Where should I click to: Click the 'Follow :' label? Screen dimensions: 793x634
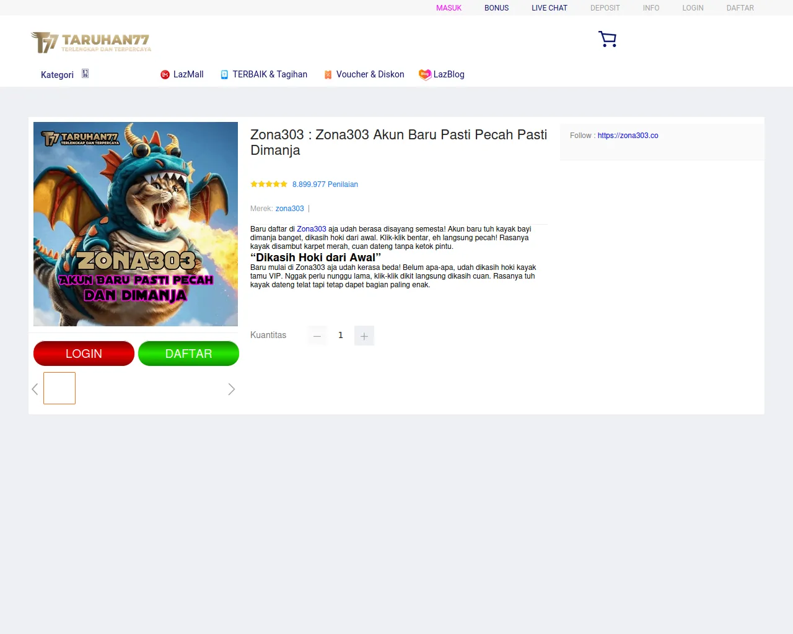coord(582,136)
